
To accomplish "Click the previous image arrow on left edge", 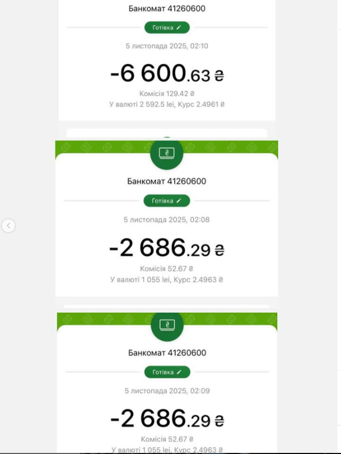I will point(8,226).
